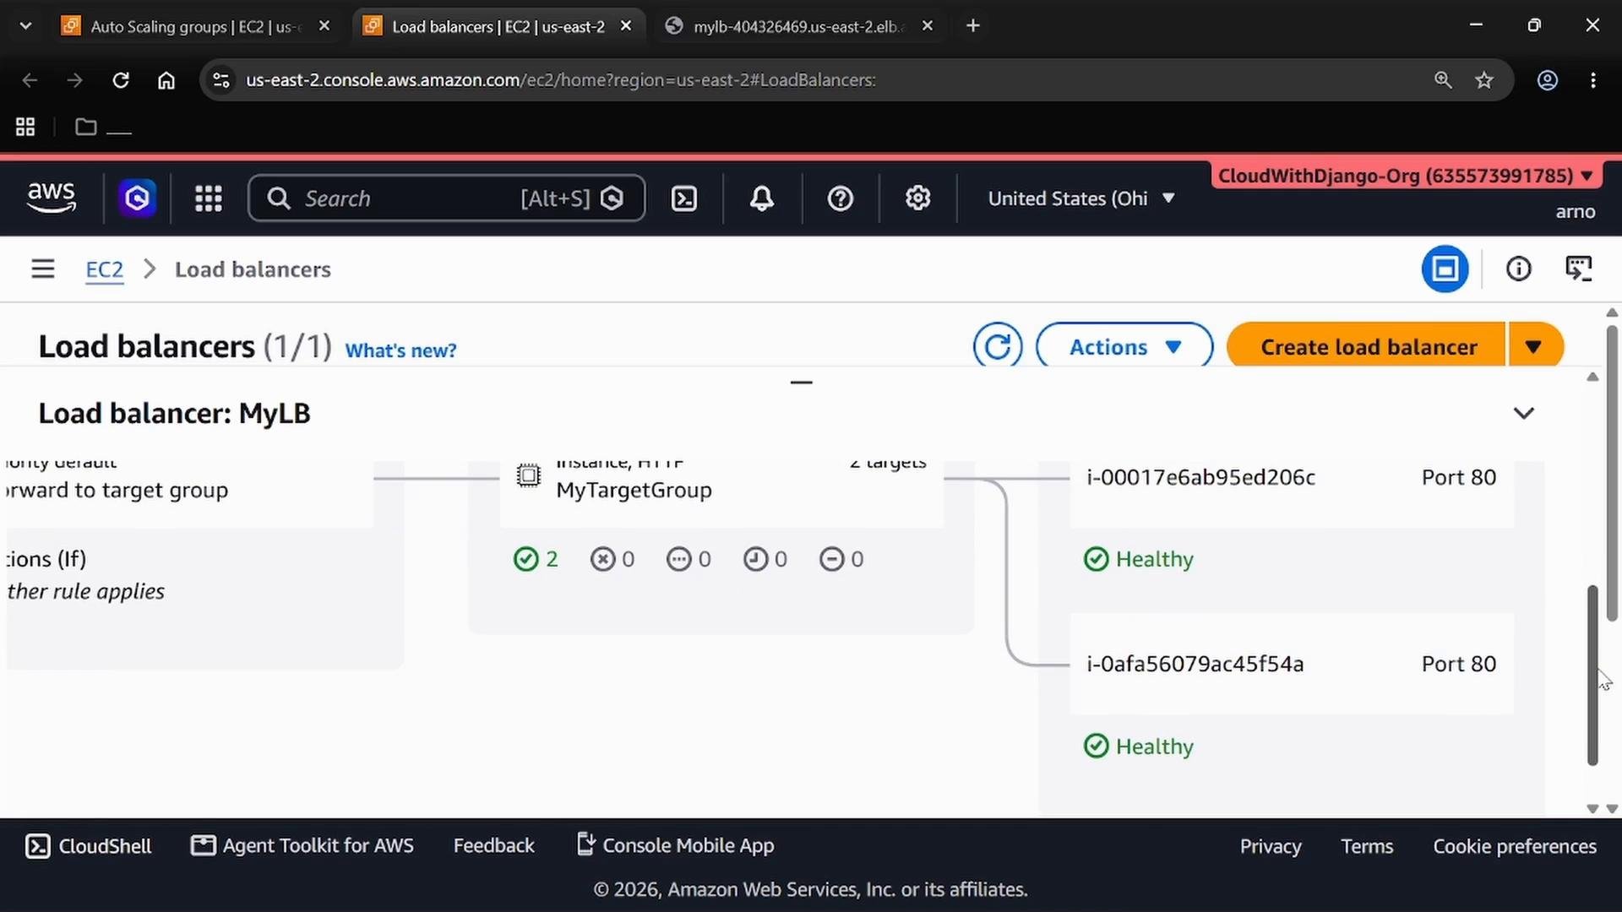Click the details panel vertical scrollbar thumb
1622x912 pixels.
coord(1592,675)
